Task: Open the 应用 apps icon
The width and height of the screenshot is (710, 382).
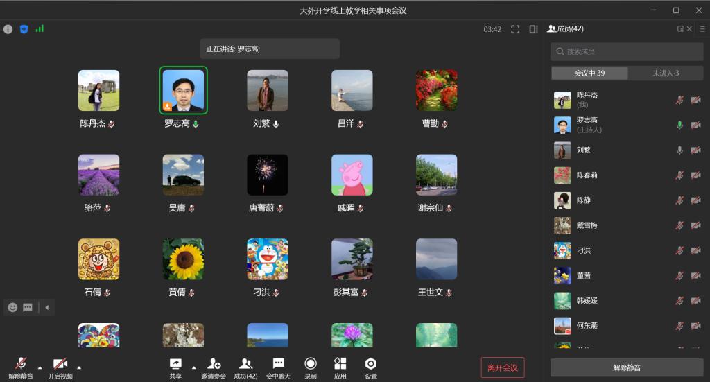Action: point(340,364)
